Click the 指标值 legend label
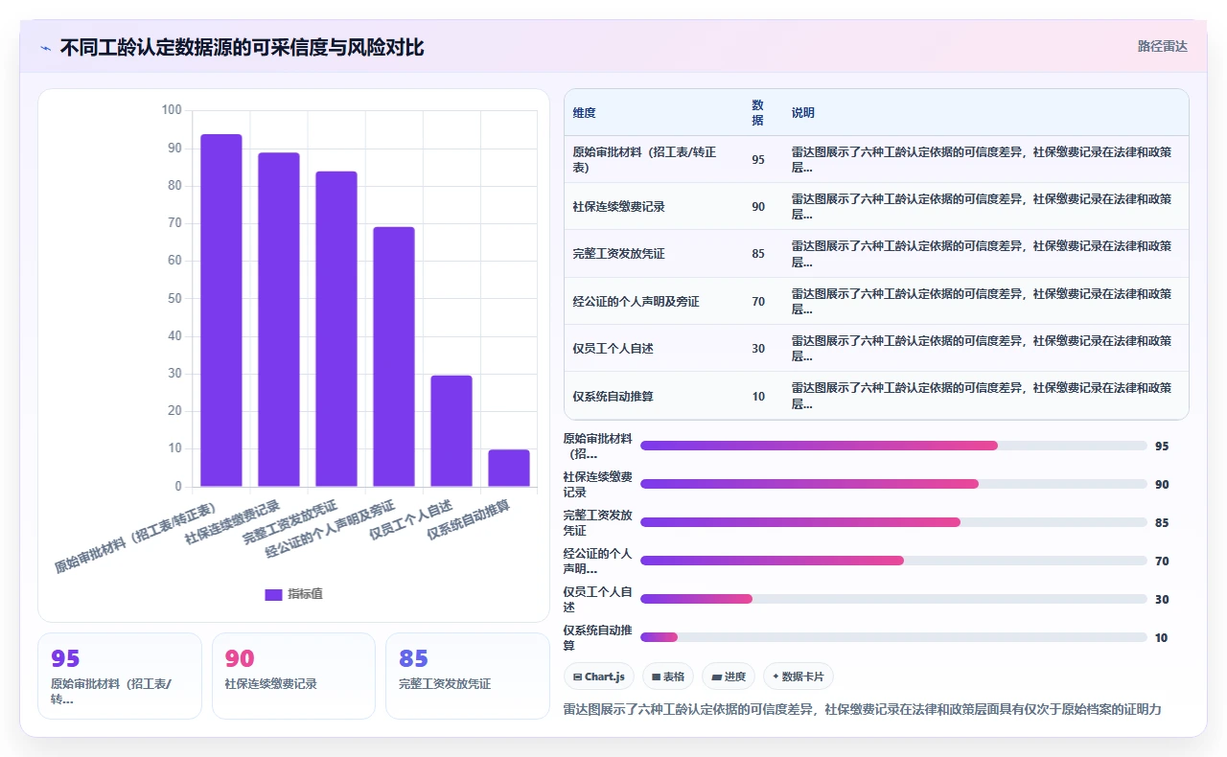This screenshot has height=757, width=1227. point(305,594)
